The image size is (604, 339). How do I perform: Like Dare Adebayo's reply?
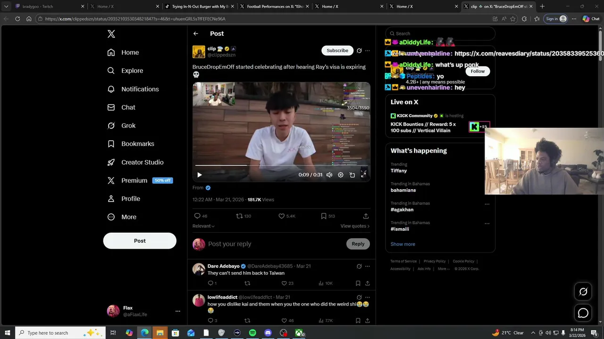coord(287,283)
